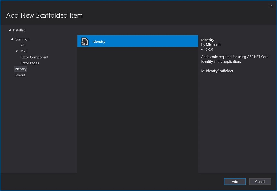Image resolution: width=277 pixels, height=191 pixels.
Task: Select the MVC category
Action: (24, 51)
